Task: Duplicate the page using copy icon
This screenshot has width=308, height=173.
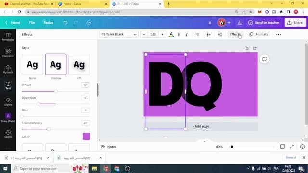Action: 246,48
